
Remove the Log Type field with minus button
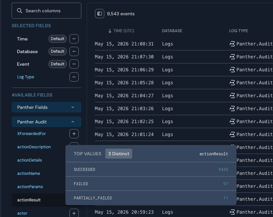pos(74,77)
